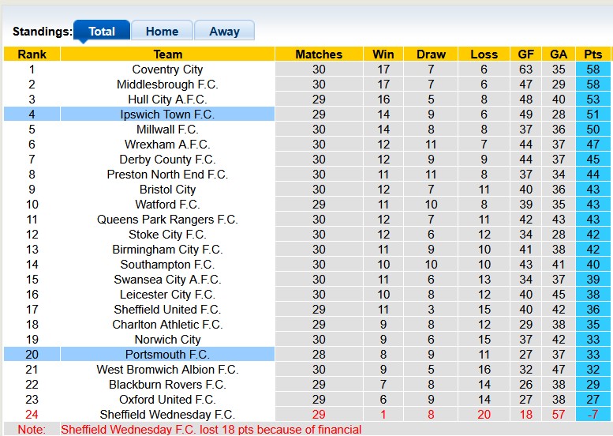This screenshot has height=436, width=613.
Task: Select the Total standings tab
Action: coord(102,32)
